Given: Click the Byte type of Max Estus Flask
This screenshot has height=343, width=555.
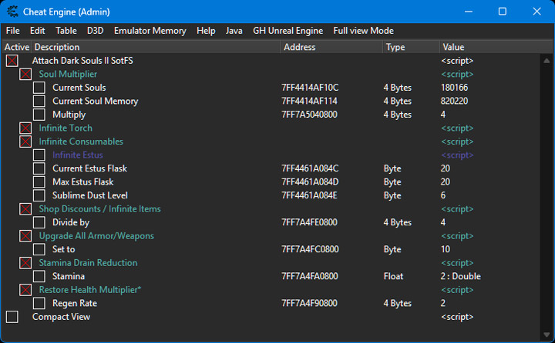Looking at the screenshot, I should tap(392, 182).
